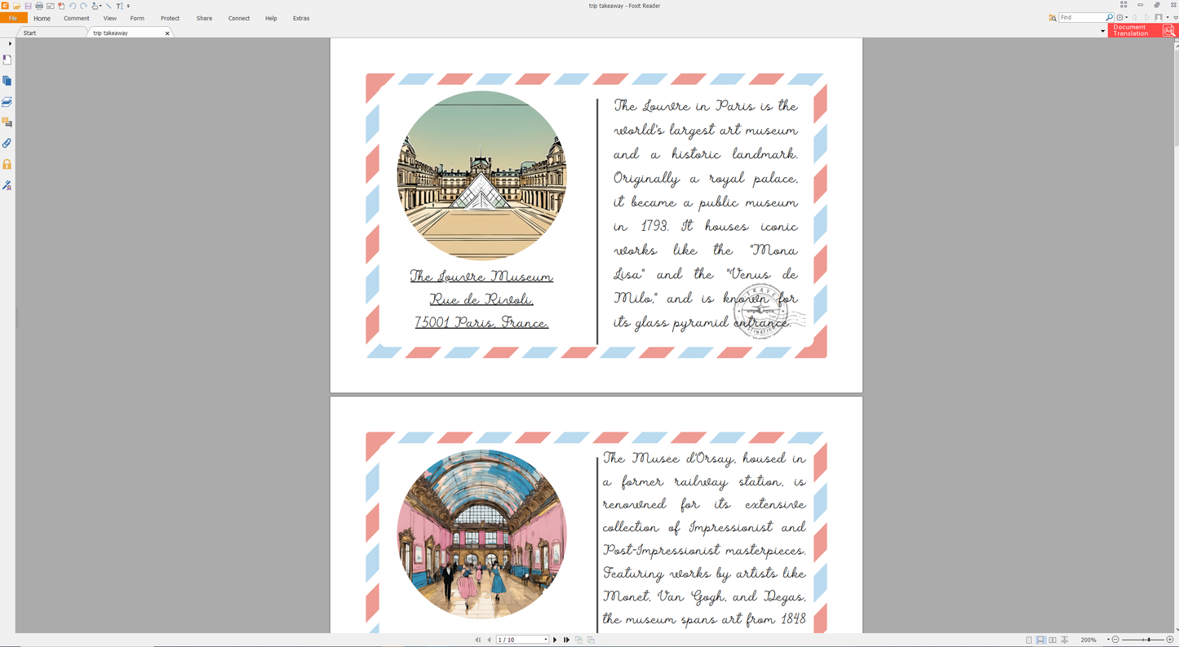
Task: Click the Undo arrow in quick access toolbar
Action: pyautogui.click(x=72, y=6)
